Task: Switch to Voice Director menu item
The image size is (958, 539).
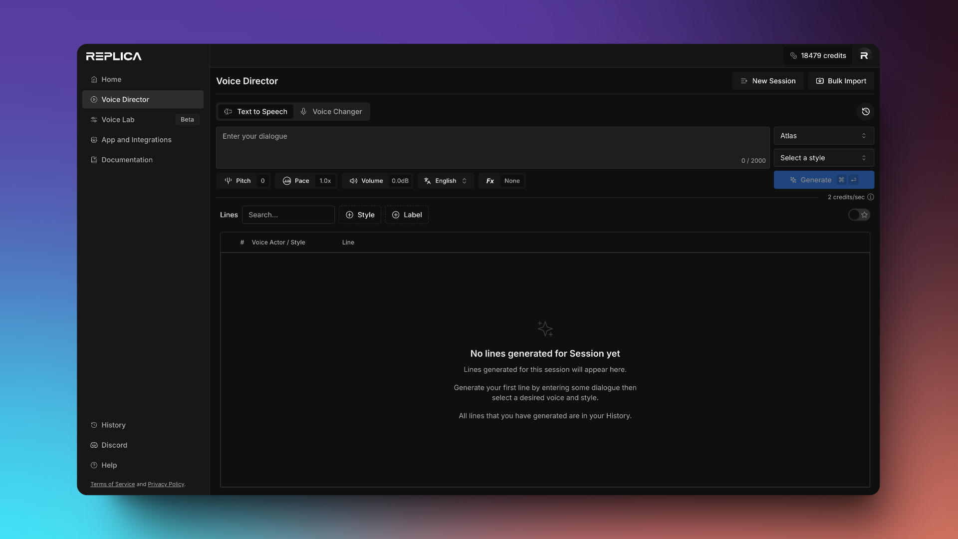Action: click(x=143, y=99)
